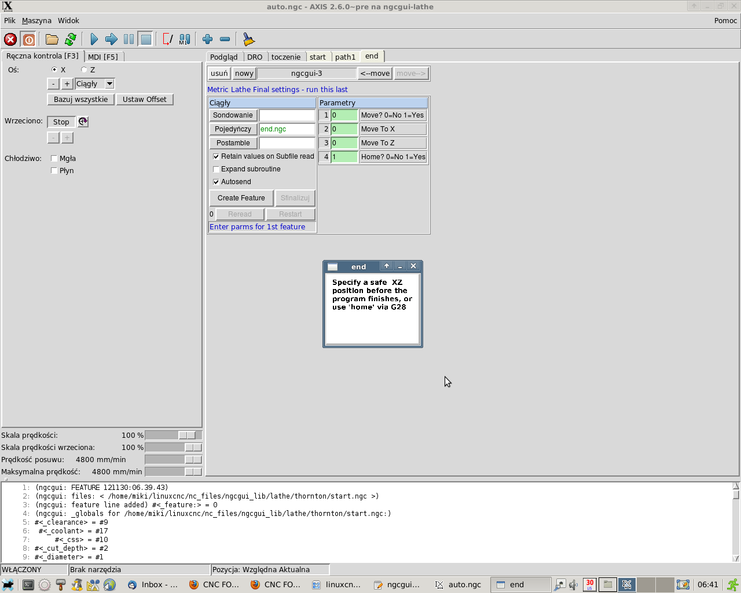The height and width of the screenshot is (593, 741).
Task: Click the gear launcher icon in the taskbar
Action: click(x=45, y=585)
